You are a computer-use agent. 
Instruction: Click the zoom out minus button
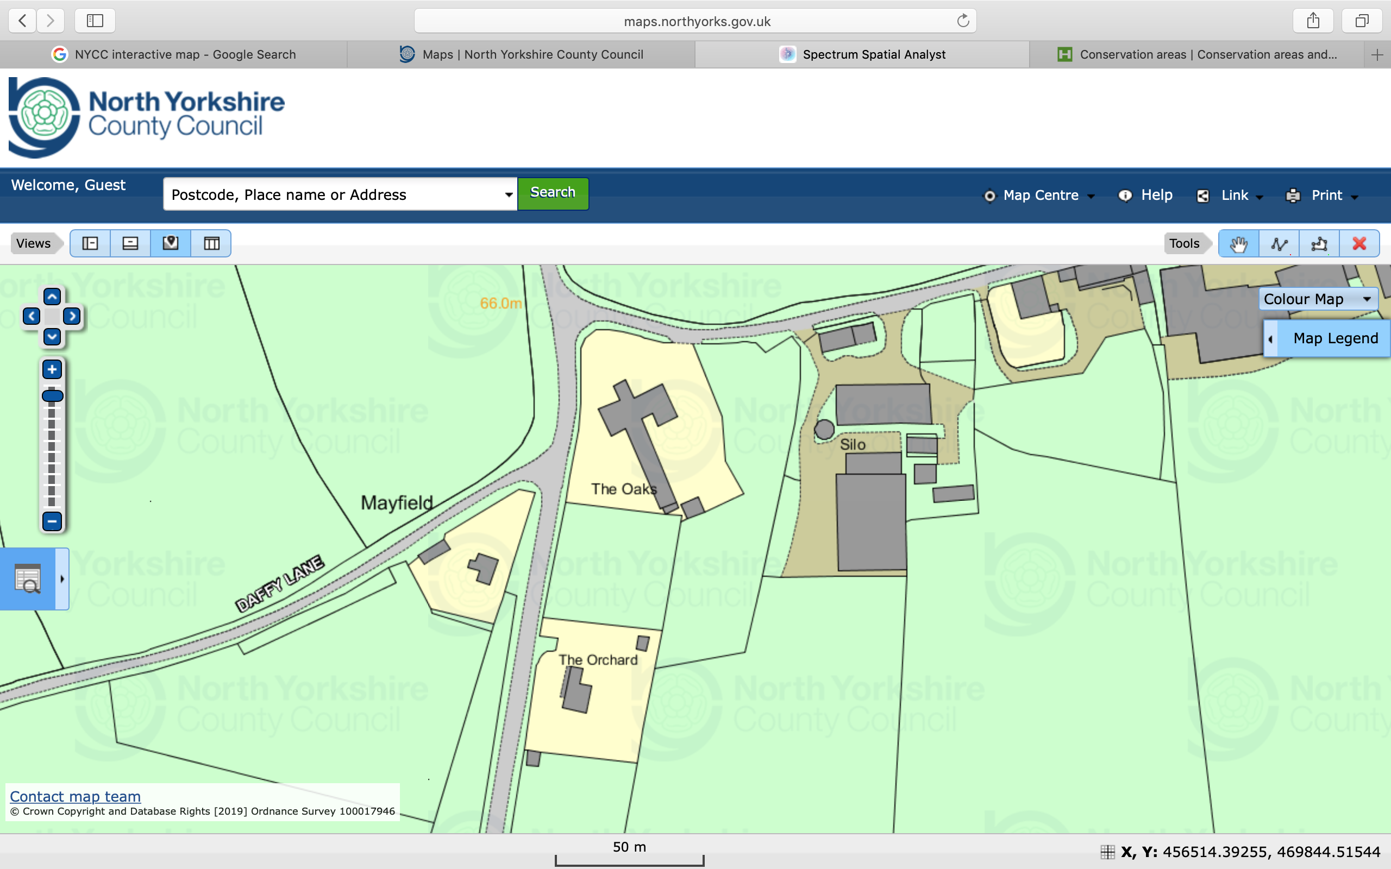click(52, 521)
